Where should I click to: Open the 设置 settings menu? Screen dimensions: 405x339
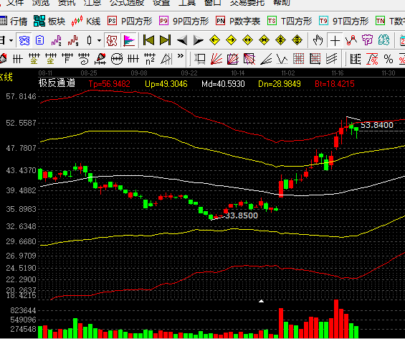161,3
